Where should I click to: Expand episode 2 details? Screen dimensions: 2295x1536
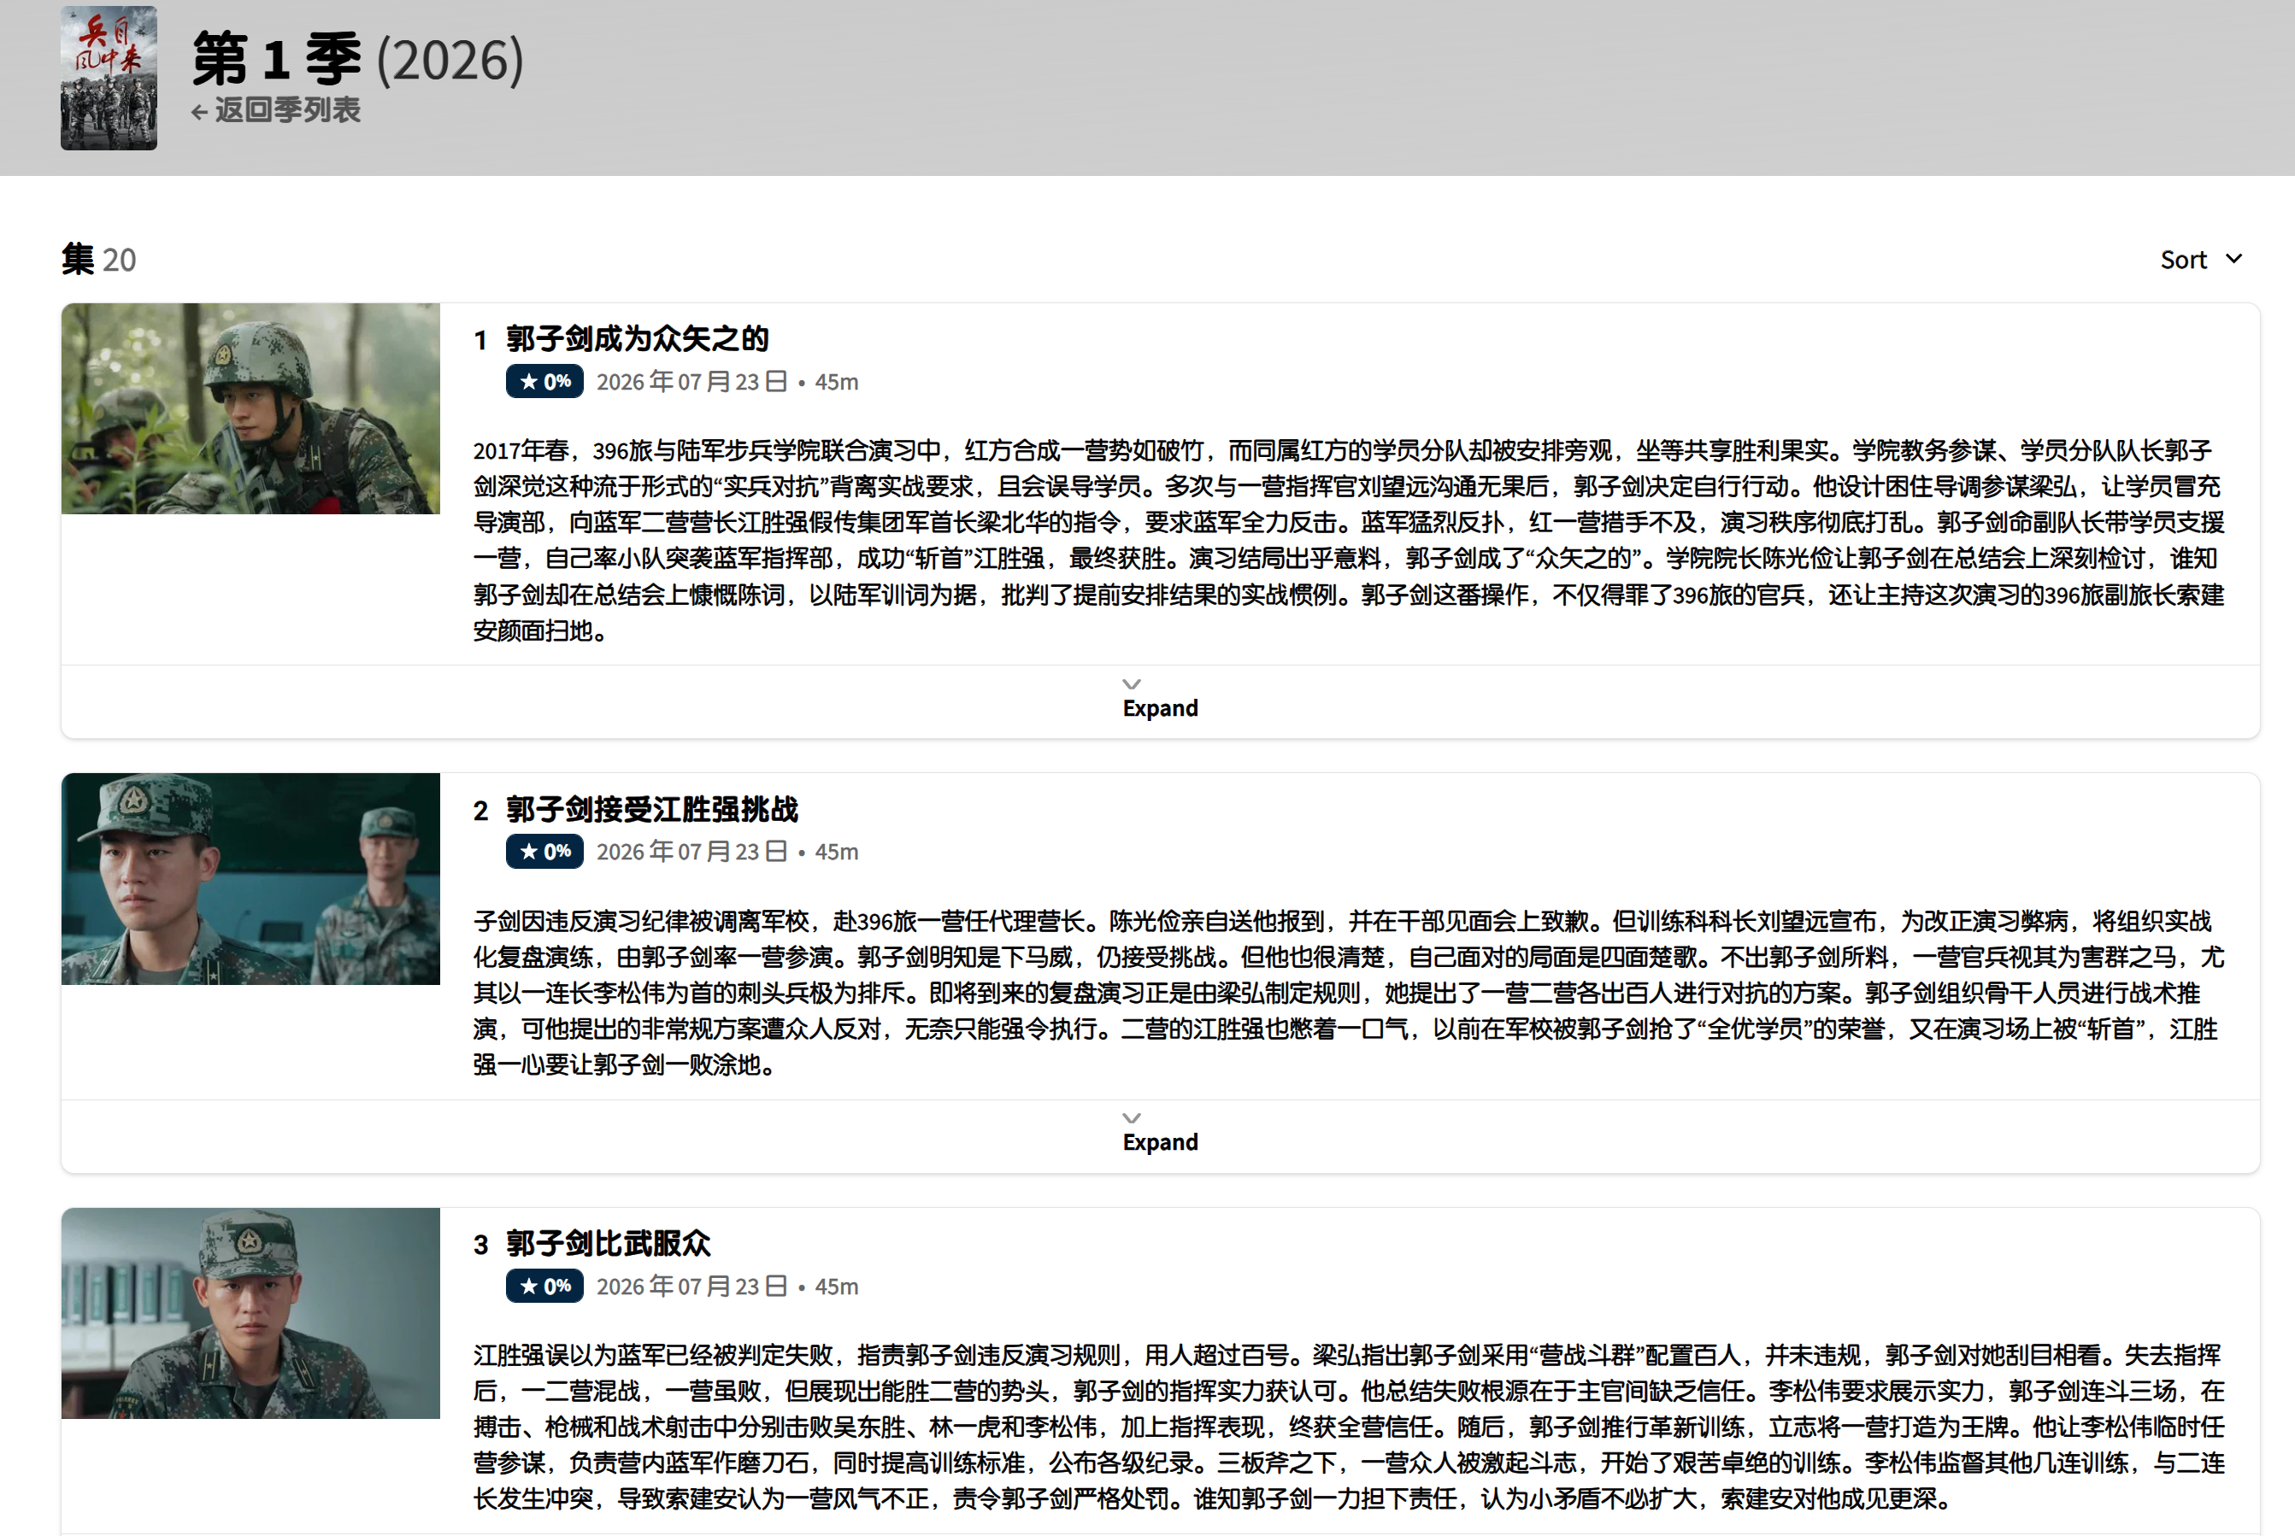[1160, 1133]
